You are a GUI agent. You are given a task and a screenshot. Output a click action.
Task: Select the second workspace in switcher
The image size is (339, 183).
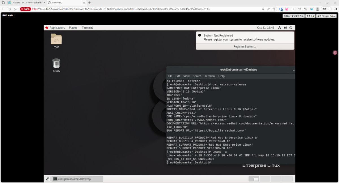coord(265,179)
